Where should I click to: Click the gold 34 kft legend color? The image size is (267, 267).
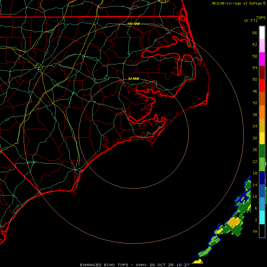[x=262, y=125]
